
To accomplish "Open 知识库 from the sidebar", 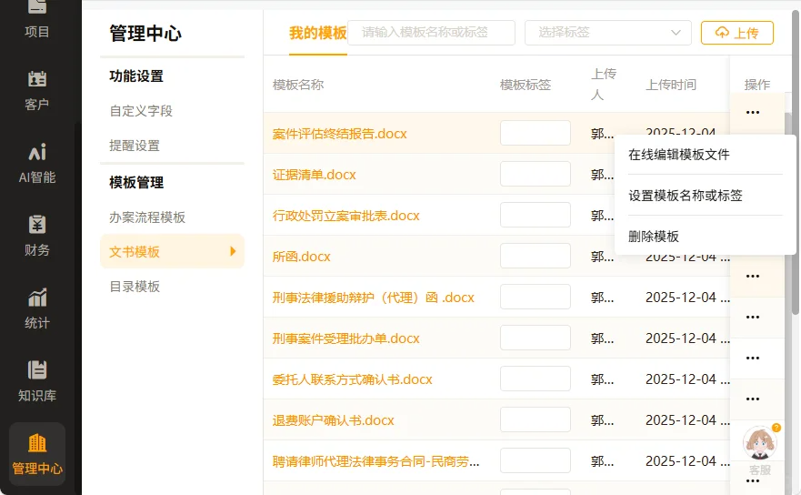I will (x=37, y=381).
